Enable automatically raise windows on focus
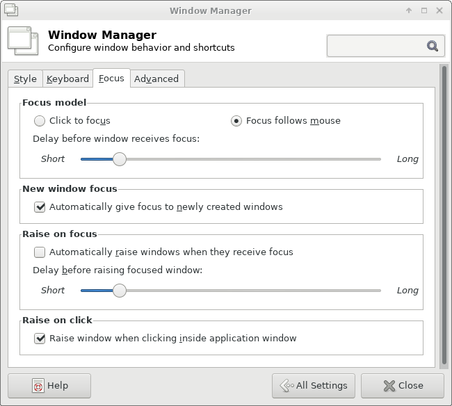This screenshot has width=452, height=406. click(40, 252)
